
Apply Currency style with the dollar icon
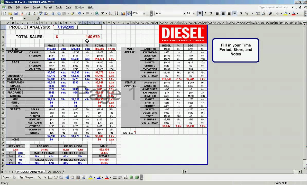pyautogui.click(x=241, y=13)
